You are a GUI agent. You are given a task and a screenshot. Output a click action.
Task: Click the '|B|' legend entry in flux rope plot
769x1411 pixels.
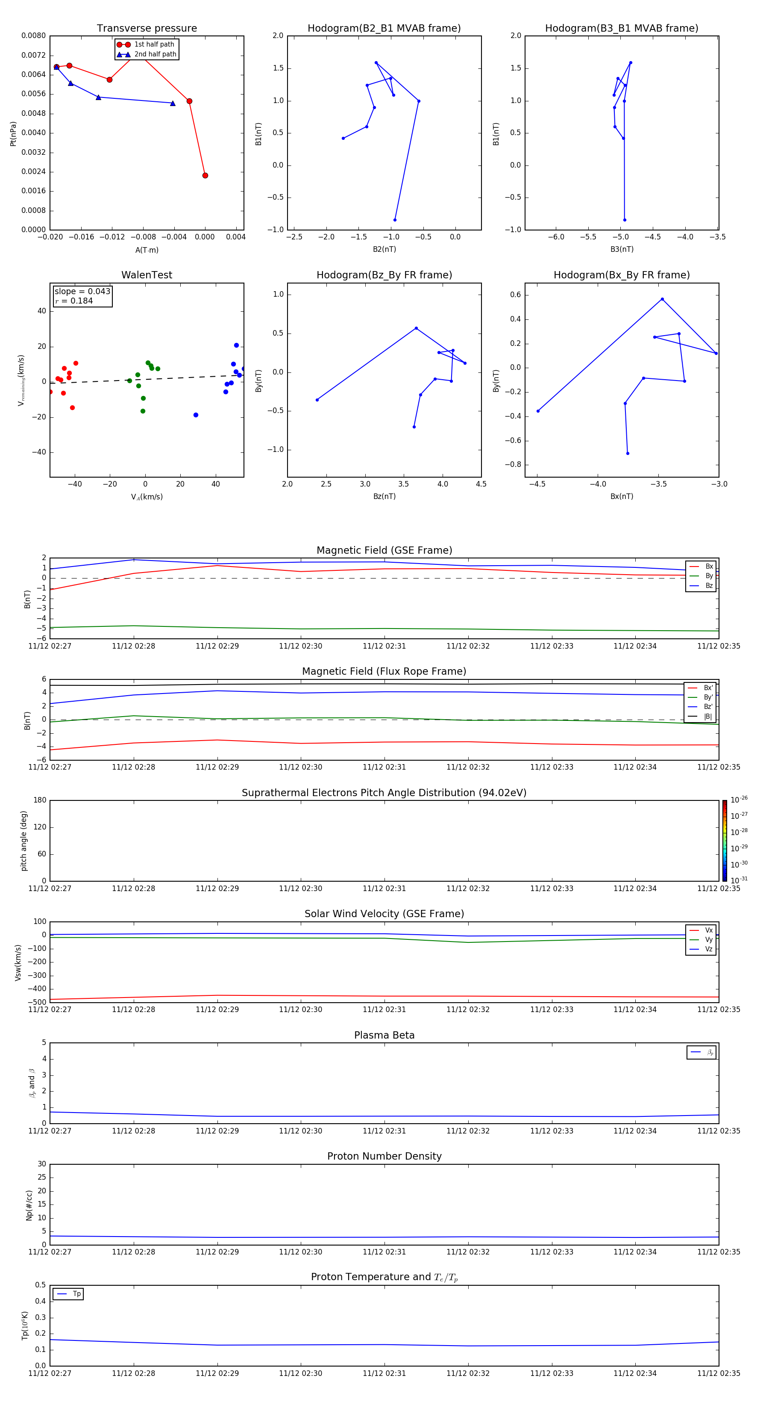pyautogui.click(x=700, y=717)
